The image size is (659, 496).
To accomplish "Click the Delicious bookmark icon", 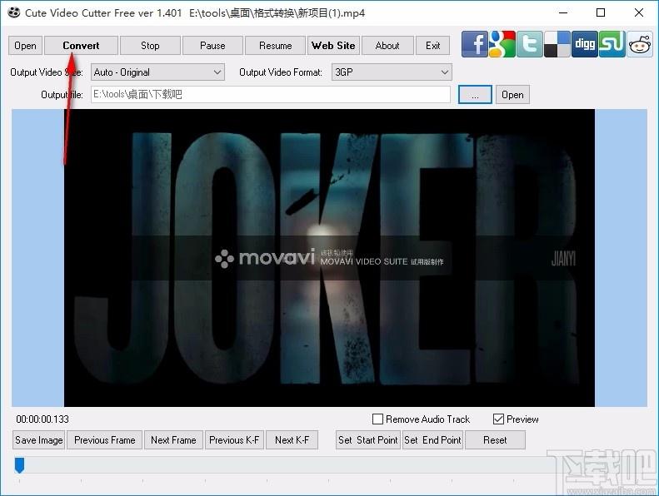I will pyautogui.click(x=557, y=44).
